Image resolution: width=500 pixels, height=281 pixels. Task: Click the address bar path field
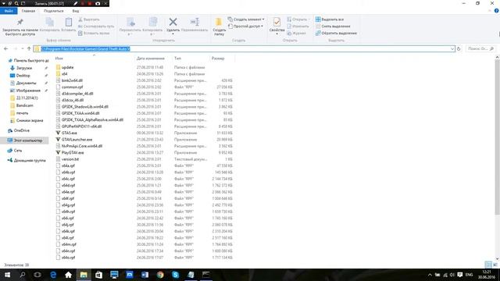coord(244,48)
